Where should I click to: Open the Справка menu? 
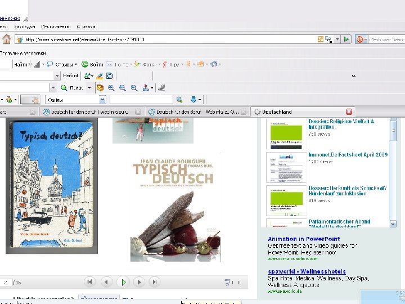click(x=86, y=26)
